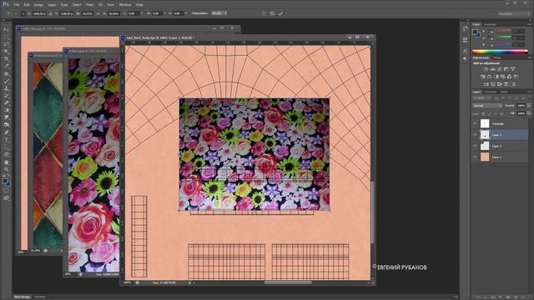
Task: Open the Color panel options menu
Action: click(x=529, y=24)
